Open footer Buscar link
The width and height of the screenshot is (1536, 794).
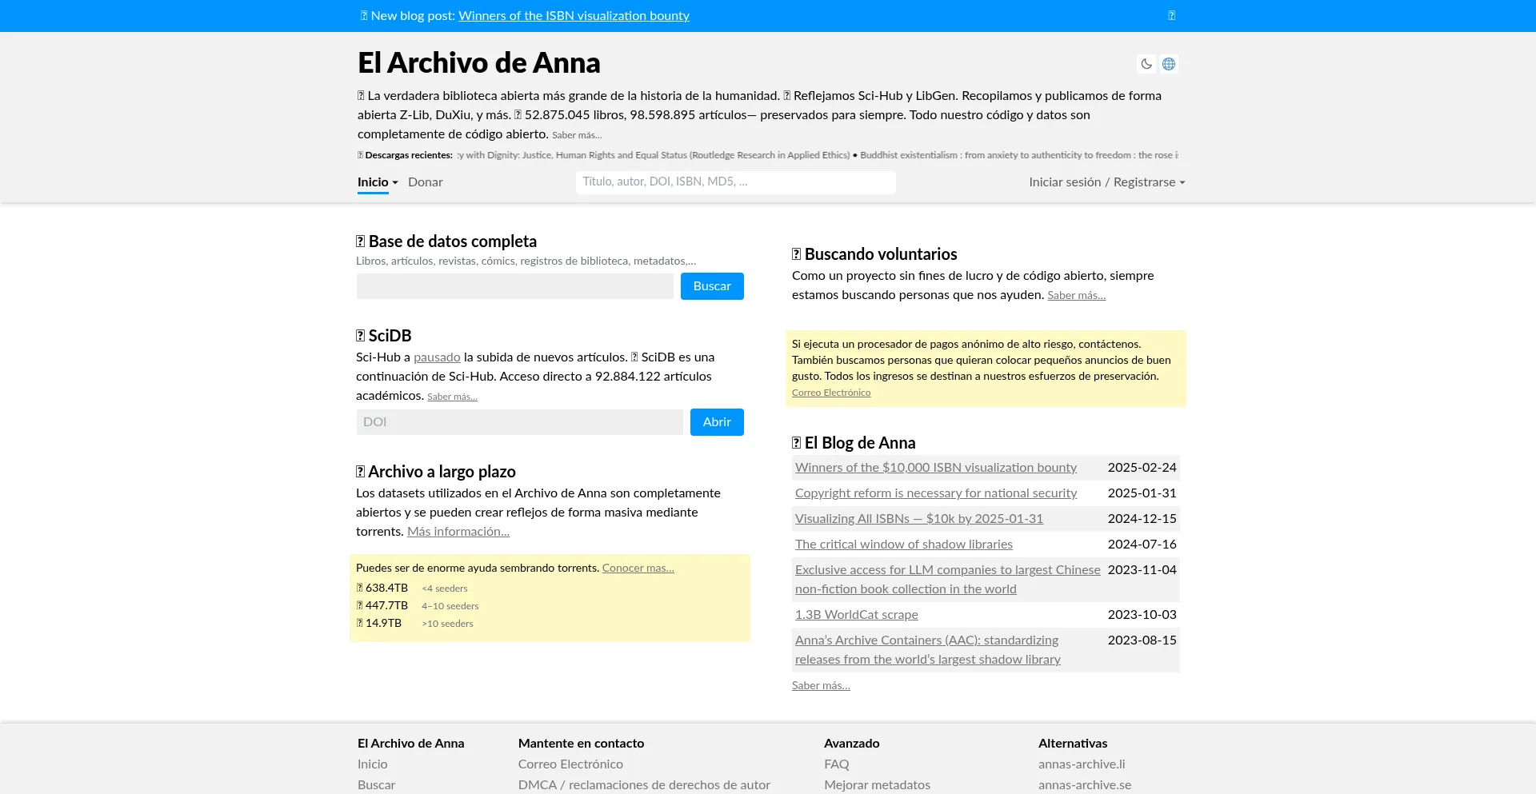click(x=376, y=785)
